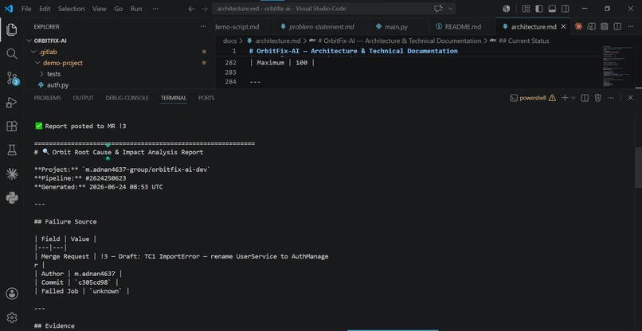Open the Testing flask view
Image resolution: width=642 pixels, height=331 pixels.
[12, 150]
